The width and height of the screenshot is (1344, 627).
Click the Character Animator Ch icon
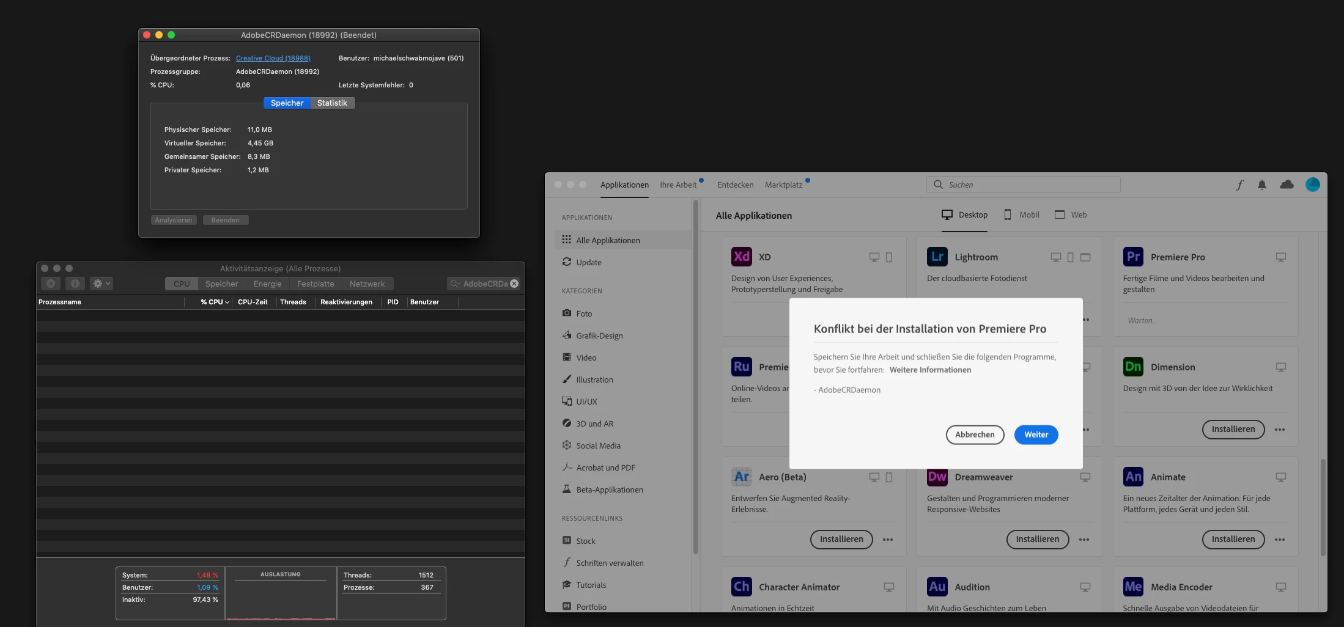pos(741,587)
